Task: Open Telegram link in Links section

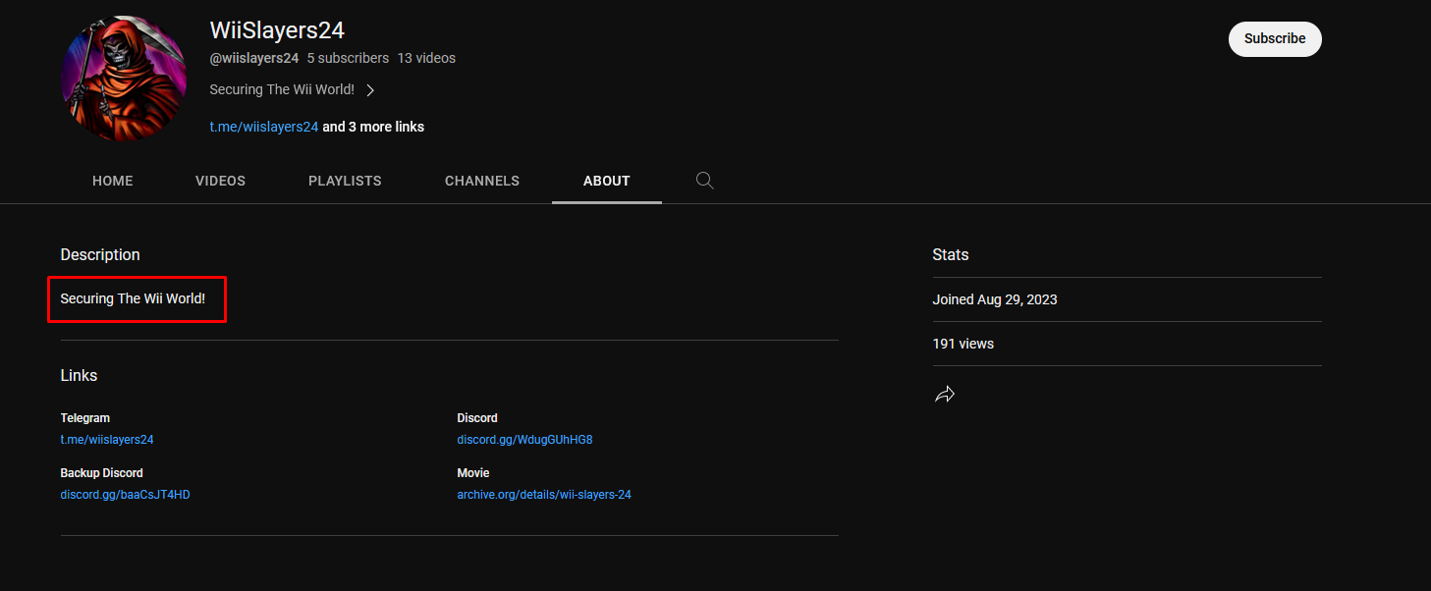Action: coord(107,440)
